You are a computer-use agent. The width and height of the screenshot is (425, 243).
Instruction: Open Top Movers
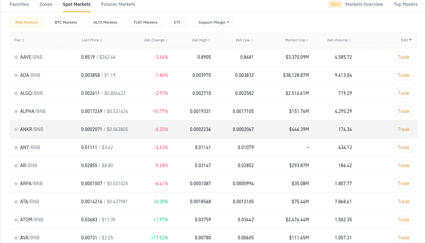click(x=406, y=4)
